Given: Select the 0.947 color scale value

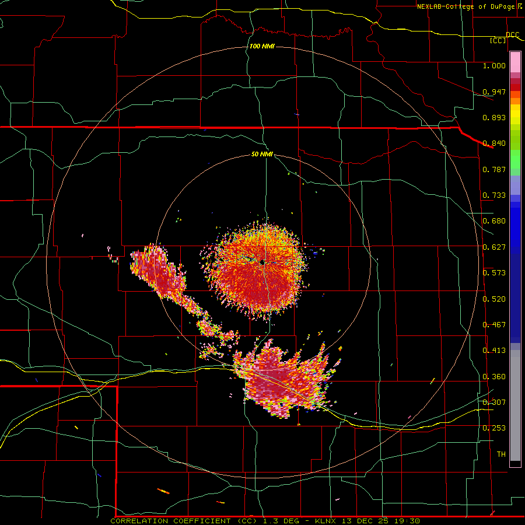Looking at the screenshot, I should (494, 92).
